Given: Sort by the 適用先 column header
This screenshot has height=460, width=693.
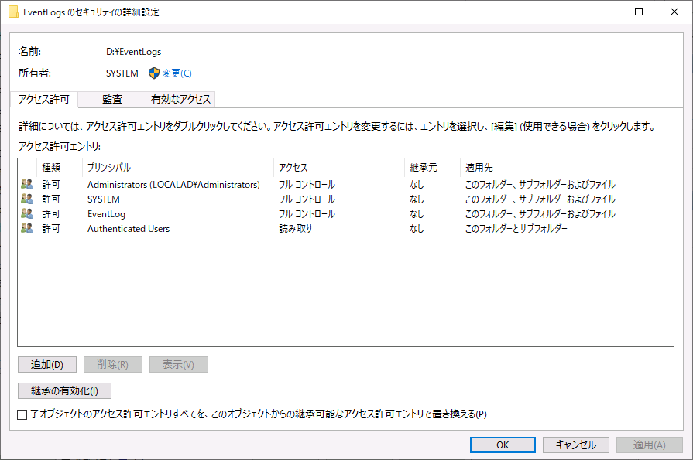Looking at the screenshot, I should (x=544, y=167).
